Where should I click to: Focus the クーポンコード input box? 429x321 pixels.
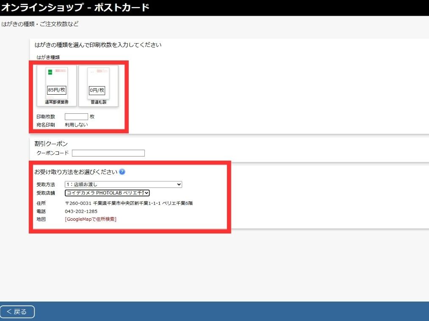108,153
